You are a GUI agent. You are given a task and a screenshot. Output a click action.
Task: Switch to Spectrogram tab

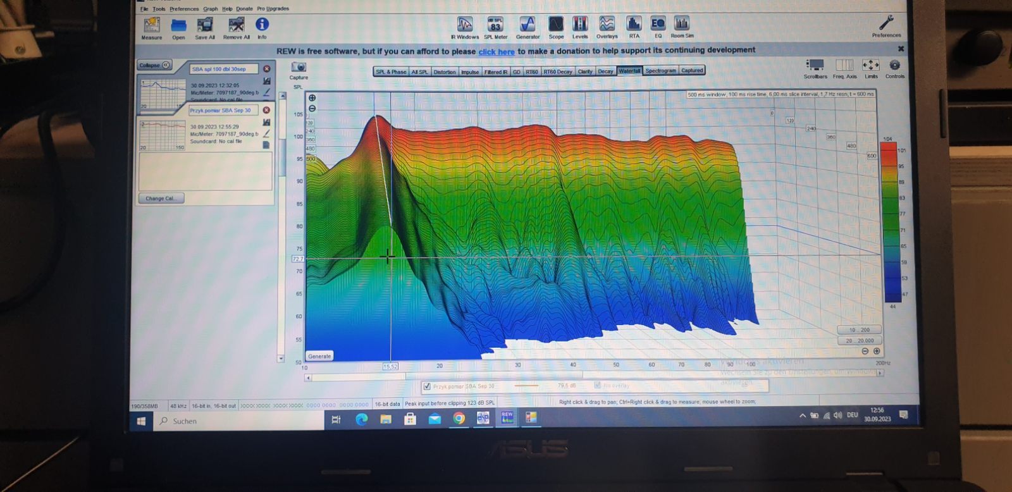point(660,71)
